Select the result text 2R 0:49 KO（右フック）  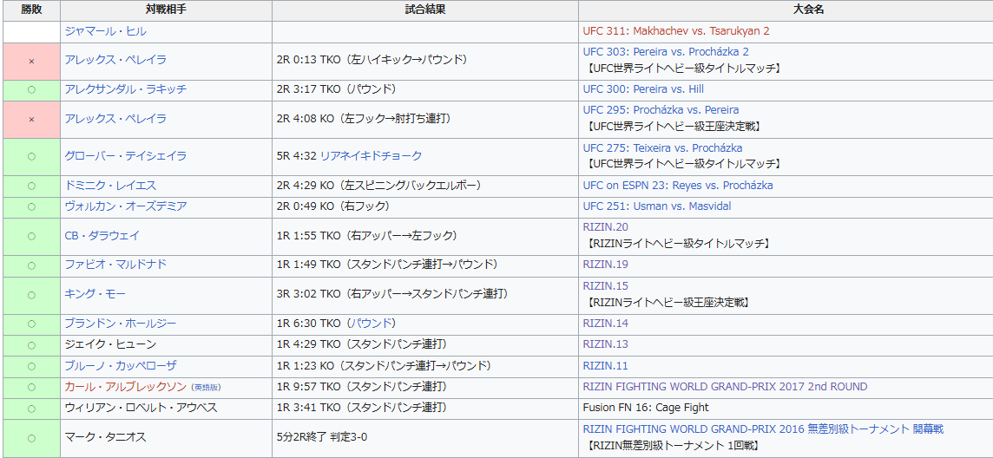[333, 206]
